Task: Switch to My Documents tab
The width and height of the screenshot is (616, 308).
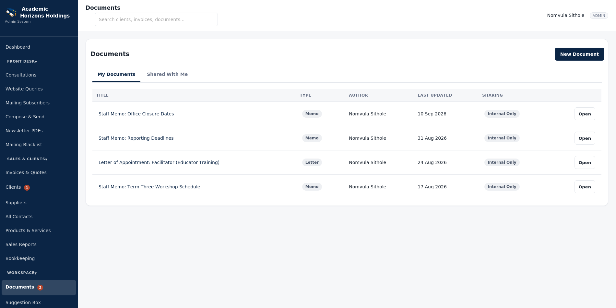Action: pyautogui.click(x=116, y=74)
